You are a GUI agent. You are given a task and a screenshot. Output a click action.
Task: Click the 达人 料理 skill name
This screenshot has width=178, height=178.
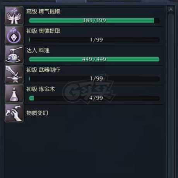click(x=38, y=50)
